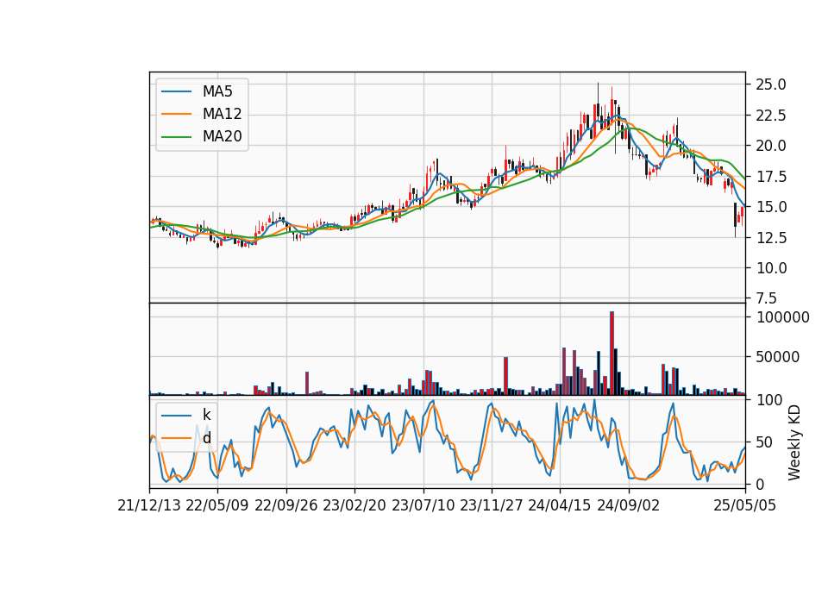Click the 24/04/15 date tick label
828x595 pixels.
click(x=560, y=506)
